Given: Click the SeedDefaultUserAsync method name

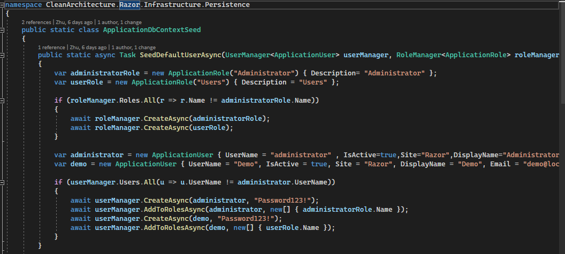Looking at the screenshot, I should 180,55.
